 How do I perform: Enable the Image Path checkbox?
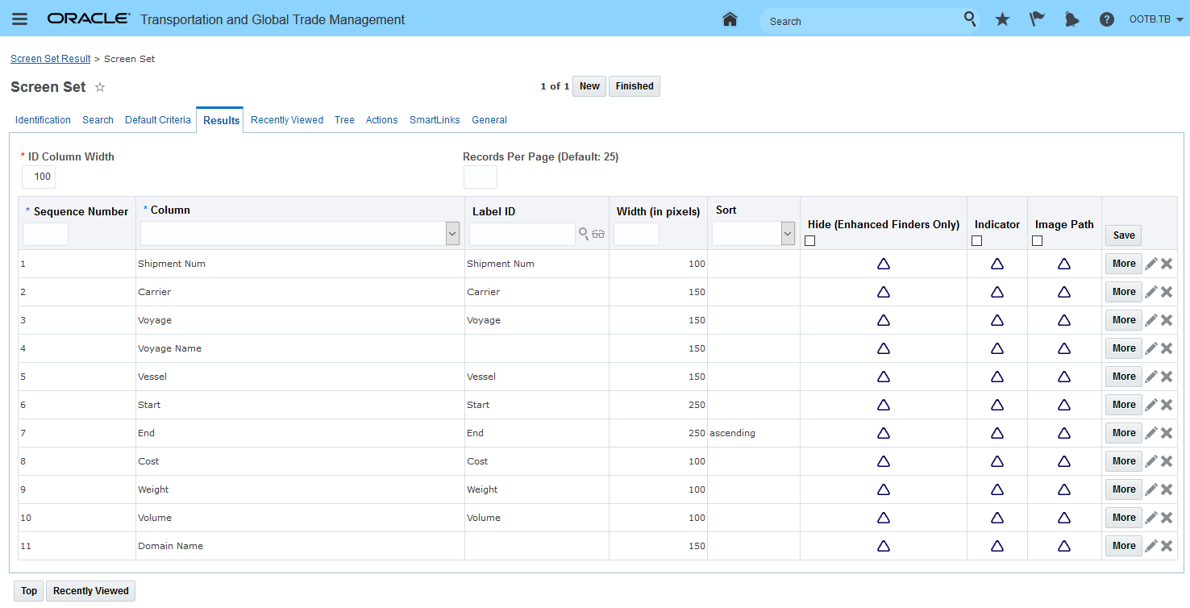1038,240
